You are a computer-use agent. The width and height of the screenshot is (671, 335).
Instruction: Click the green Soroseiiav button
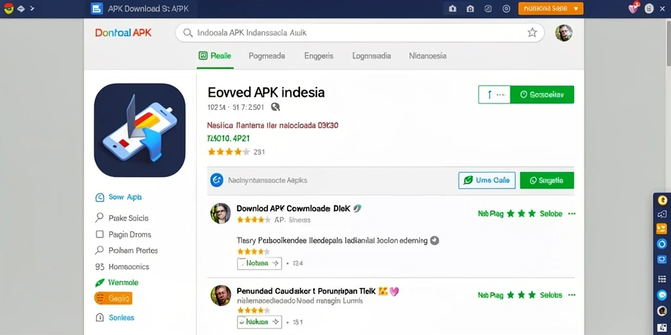(542, 95)
